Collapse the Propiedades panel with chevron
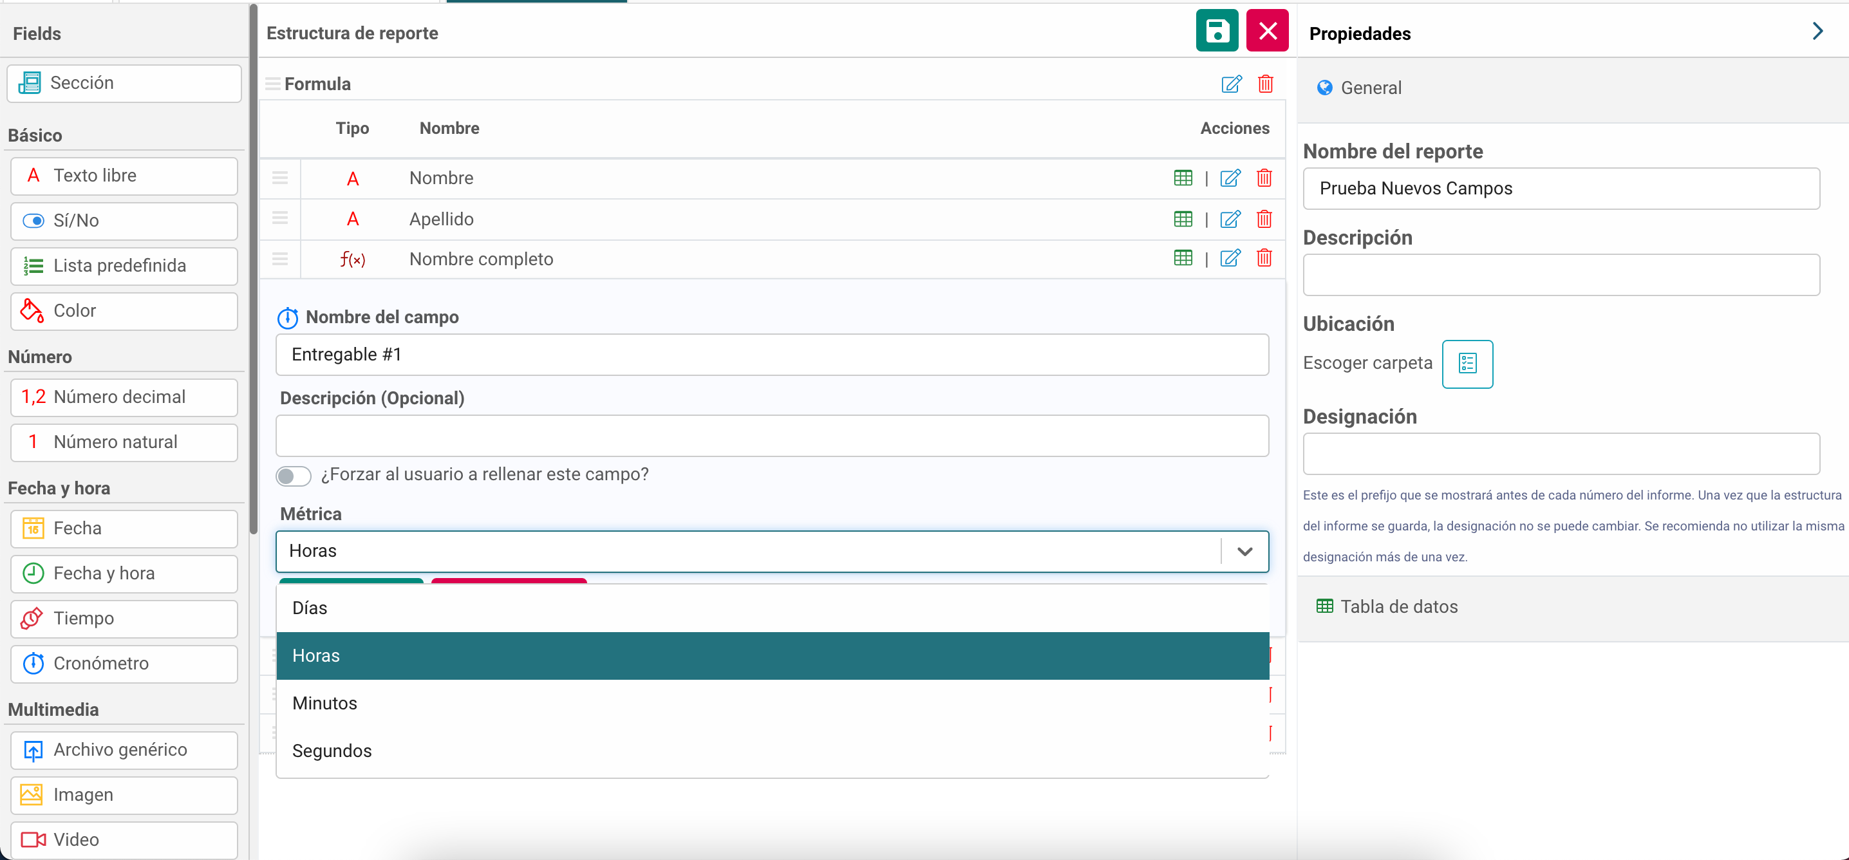1849x860 pixels. (1818, 32)
